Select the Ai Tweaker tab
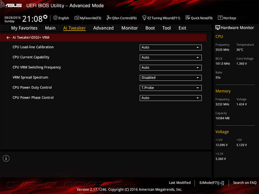 [74, 28]
